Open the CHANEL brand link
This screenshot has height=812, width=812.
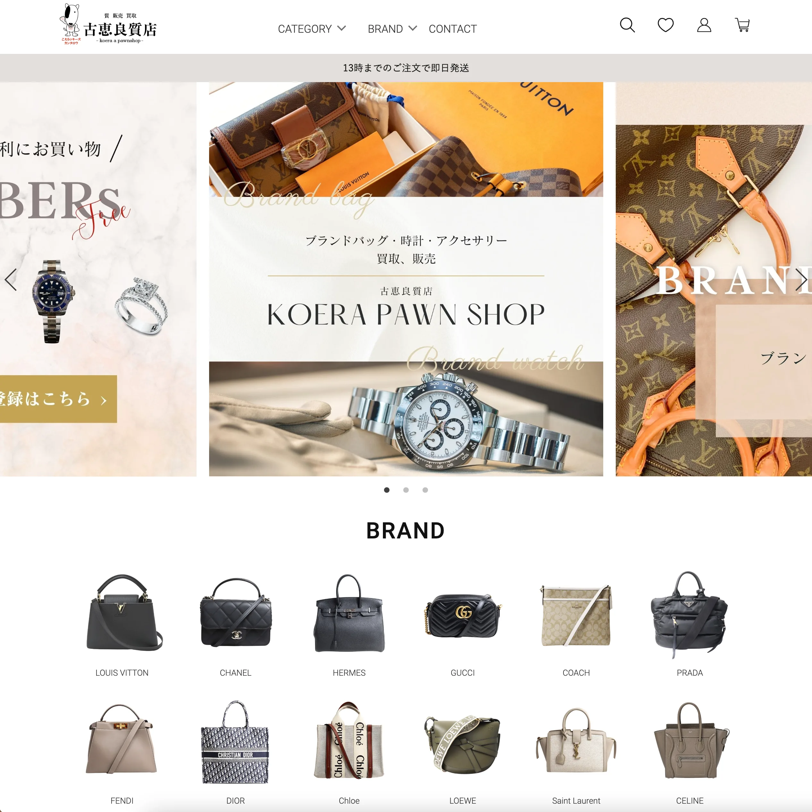[x=235, y=672]
